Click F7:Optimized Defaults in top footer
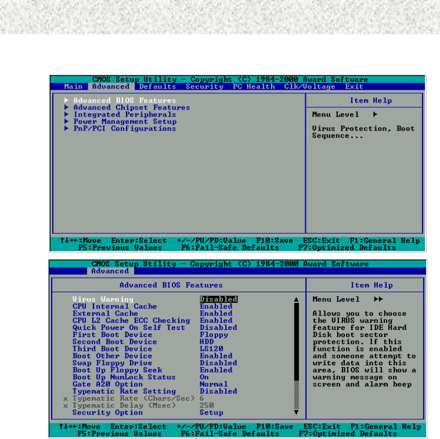 pyautogui.click(x=347, y=248)
